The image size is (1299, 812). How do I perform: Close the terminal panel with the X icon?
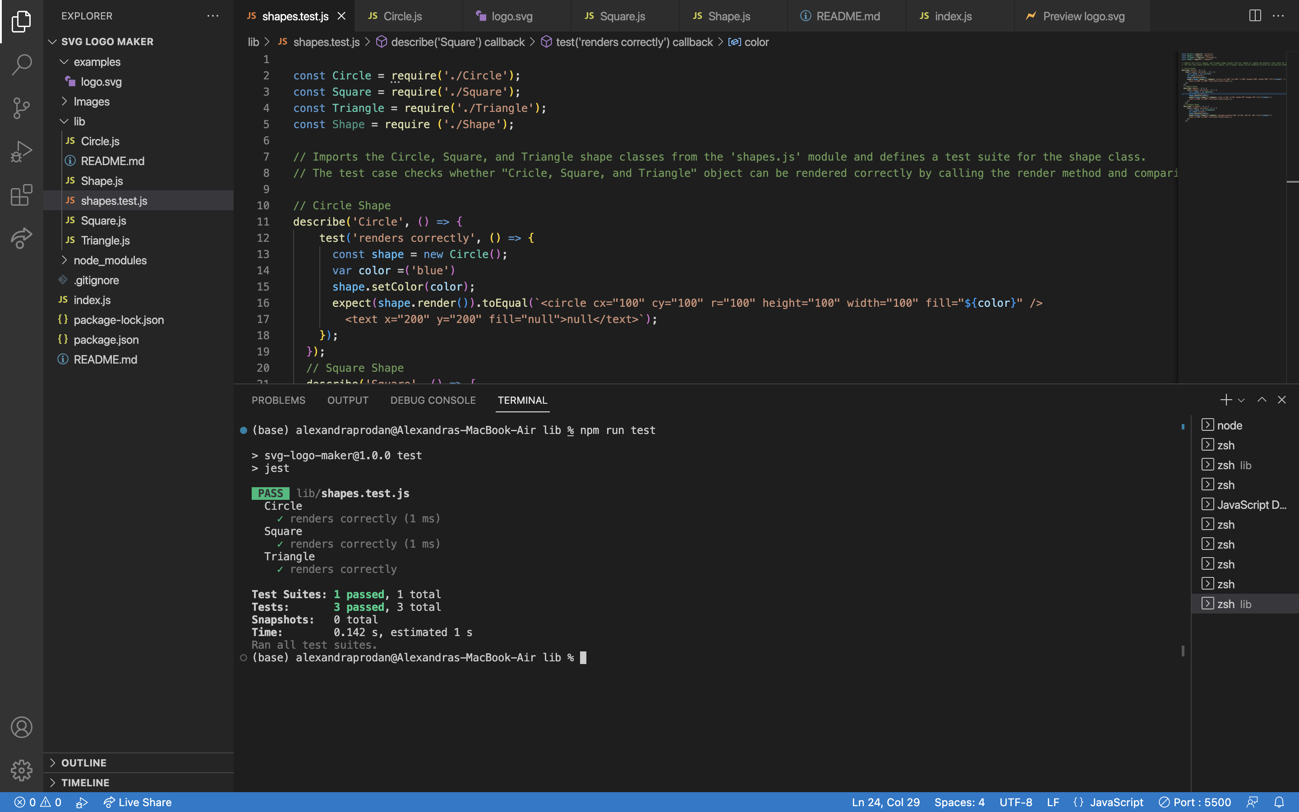tap(1282, 400)
